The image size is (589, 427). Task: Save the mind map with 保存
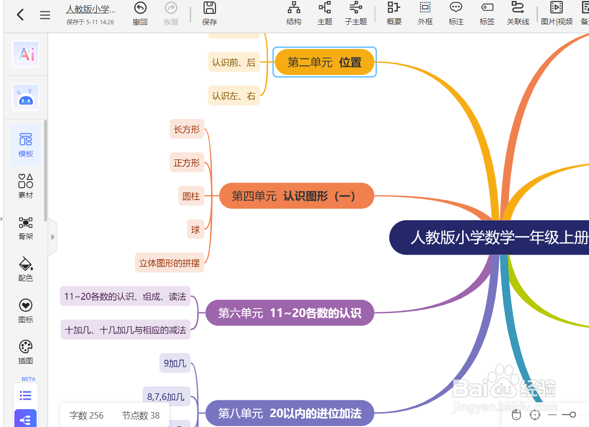[209, 13]
